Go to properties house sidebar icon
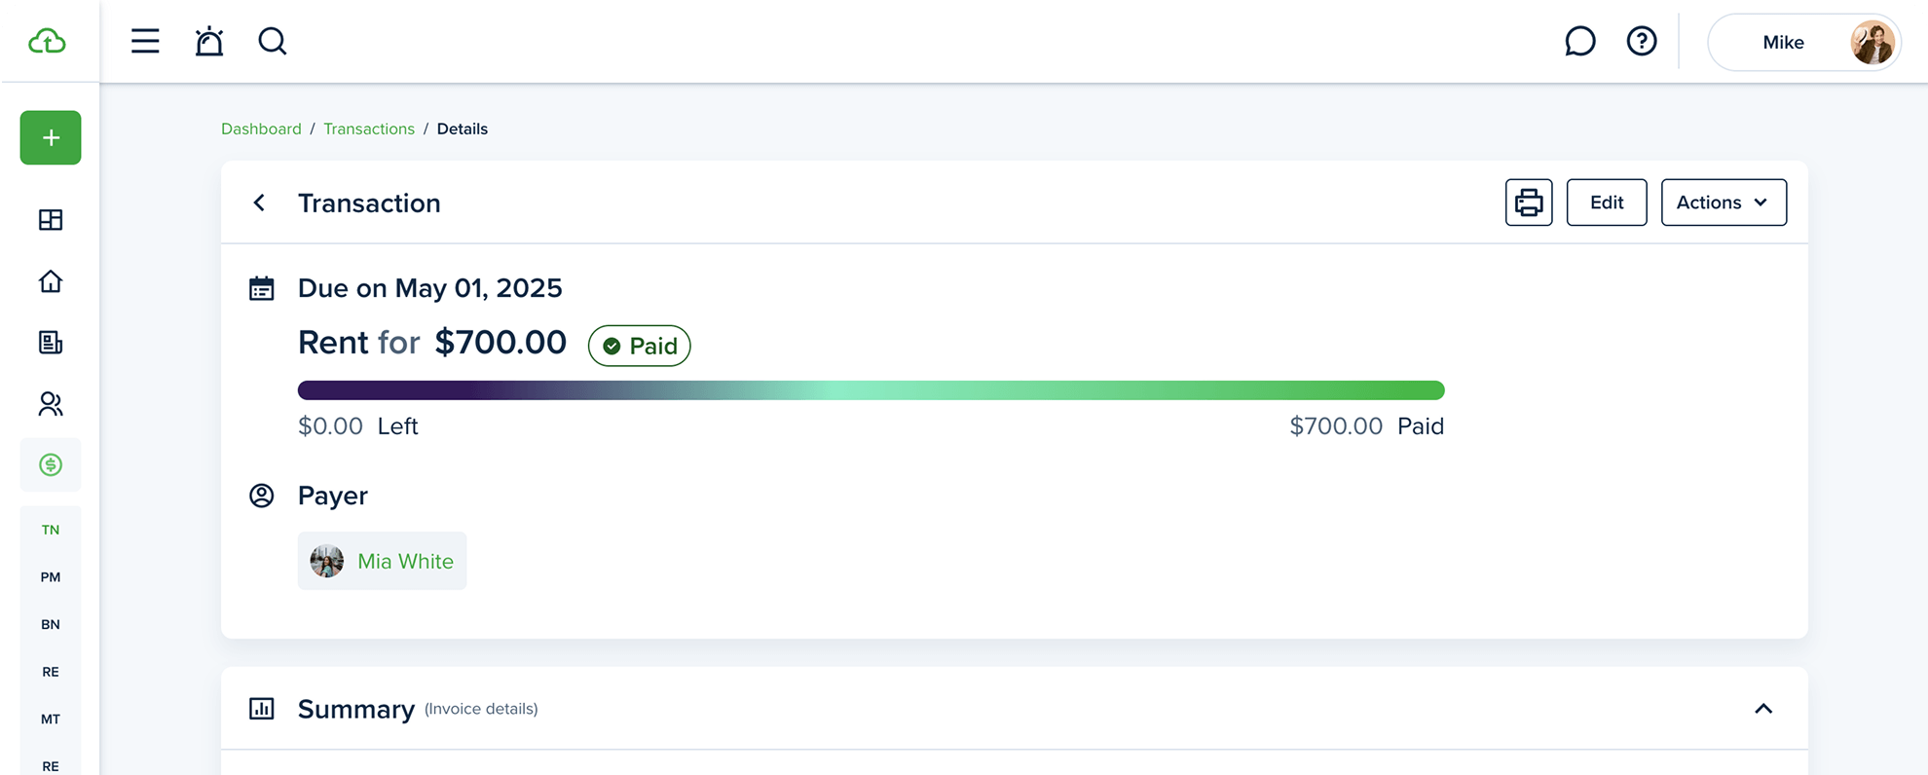Viewport: 1928px width, 775px height. click(51, 281)
